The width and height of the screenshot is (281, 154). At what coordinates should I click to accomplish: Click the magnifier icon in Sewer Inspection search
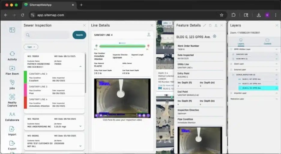pyautogui.click(x=28, y=35)
